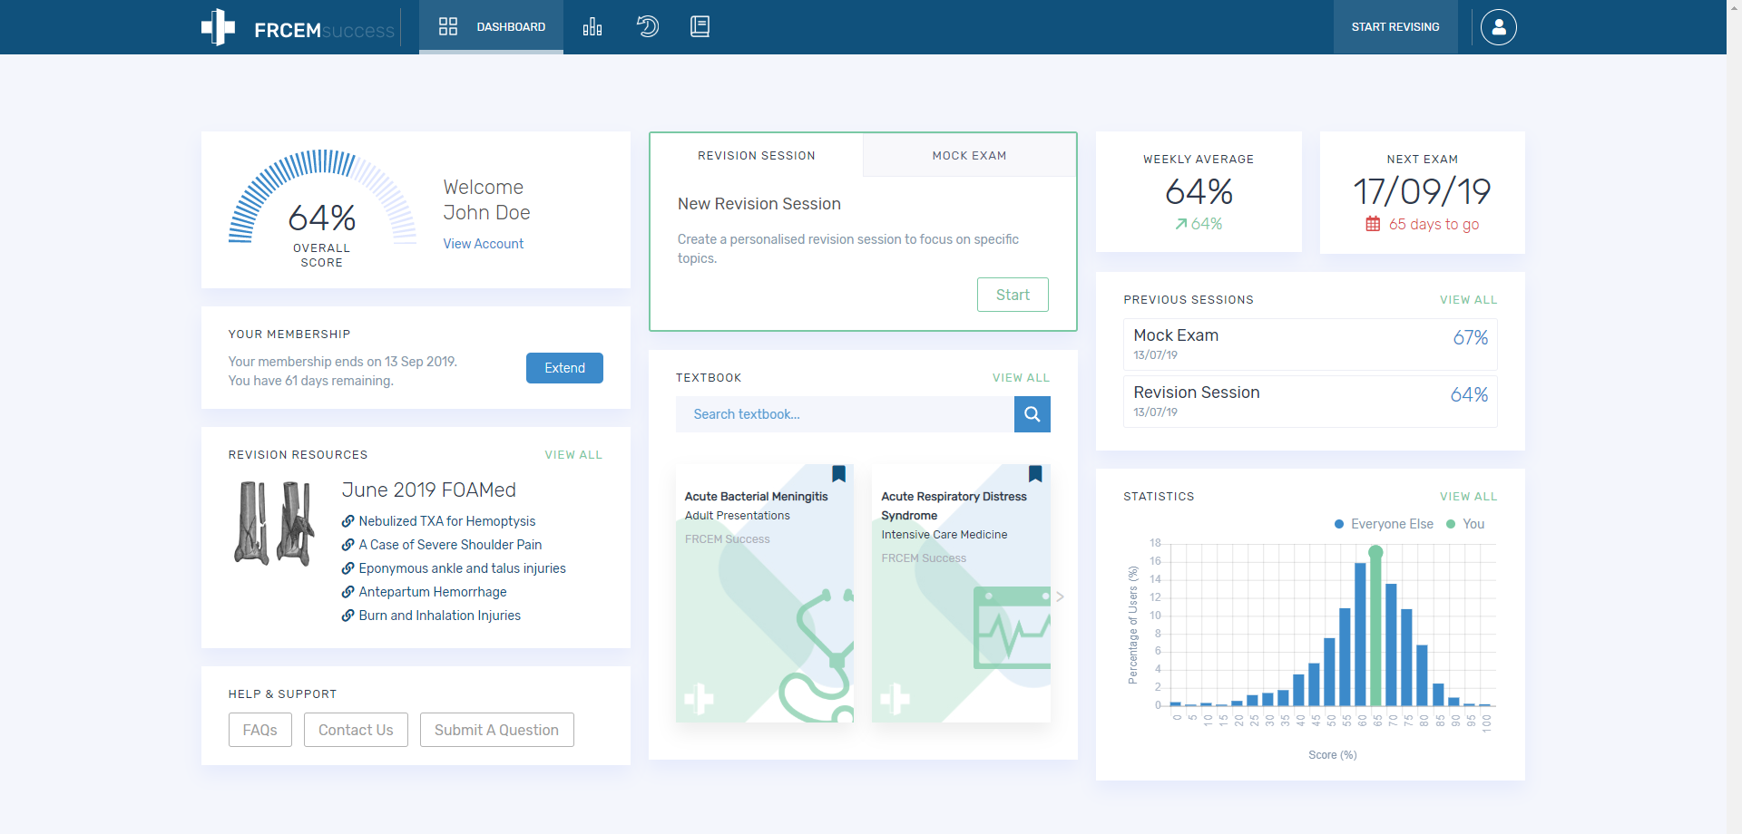Open the statistics bar chart nav icon
This screenshot has width=1742, height=834.
click(592, 26)
